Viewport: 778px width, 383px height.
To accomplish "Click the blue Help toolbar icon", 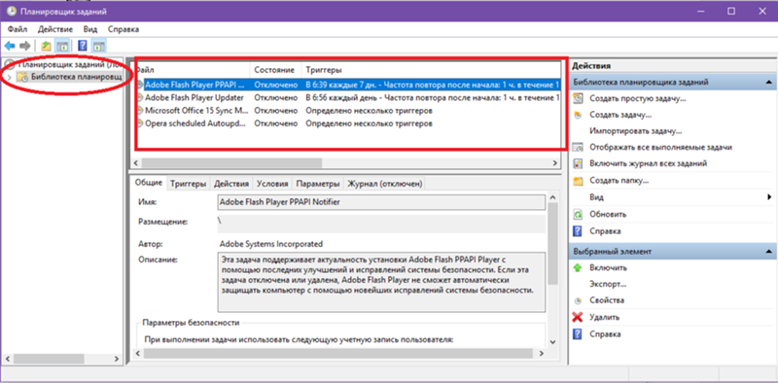I will pyautogui.click(x=83, y=46).
